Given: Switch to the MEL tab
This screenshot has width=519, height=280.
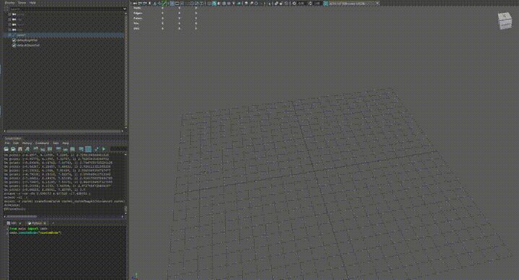Looking at the screenshot, I should point(13,223).
